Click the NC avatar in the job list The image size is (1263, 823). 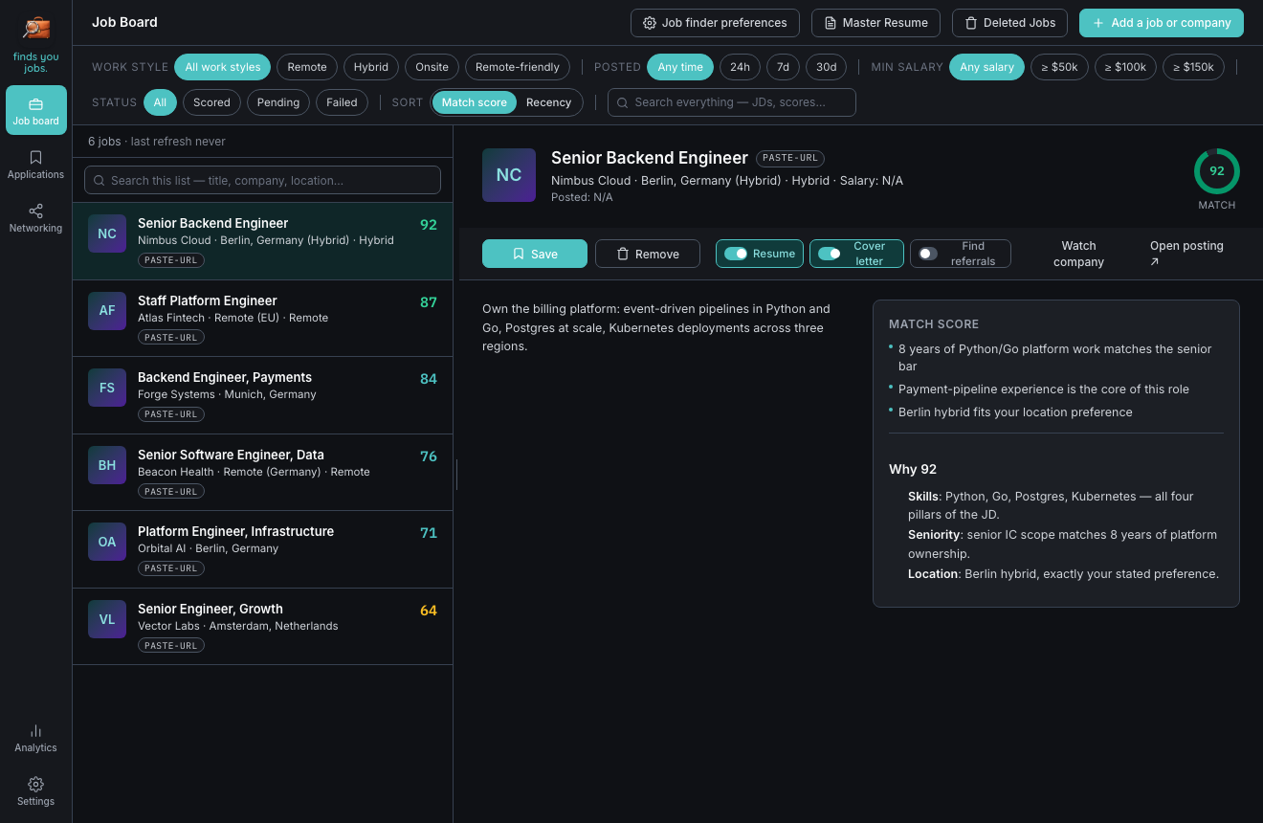pos(107,234)
